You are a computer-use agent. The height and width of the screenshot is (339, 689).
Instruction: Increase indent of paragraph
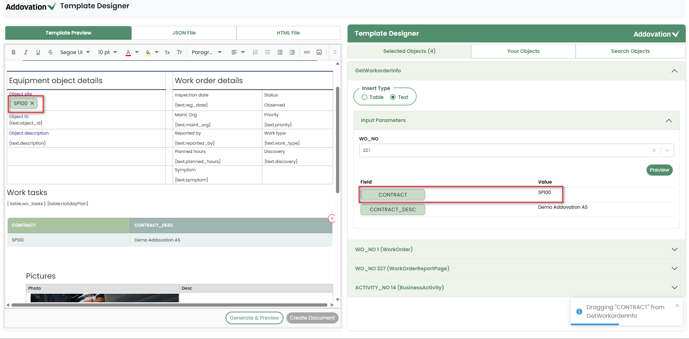tap(292, 52)
